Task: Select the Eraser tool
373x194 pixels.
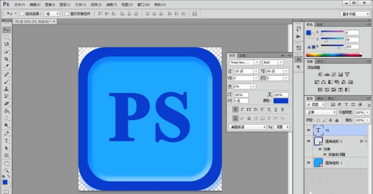Action: pos(6,104)
